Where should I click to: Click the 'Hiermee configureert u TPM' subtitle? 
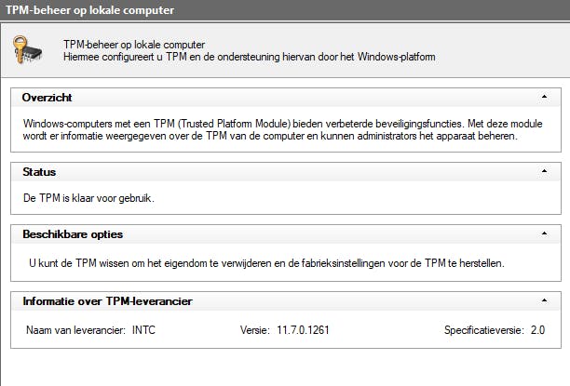tap(249, 58)
